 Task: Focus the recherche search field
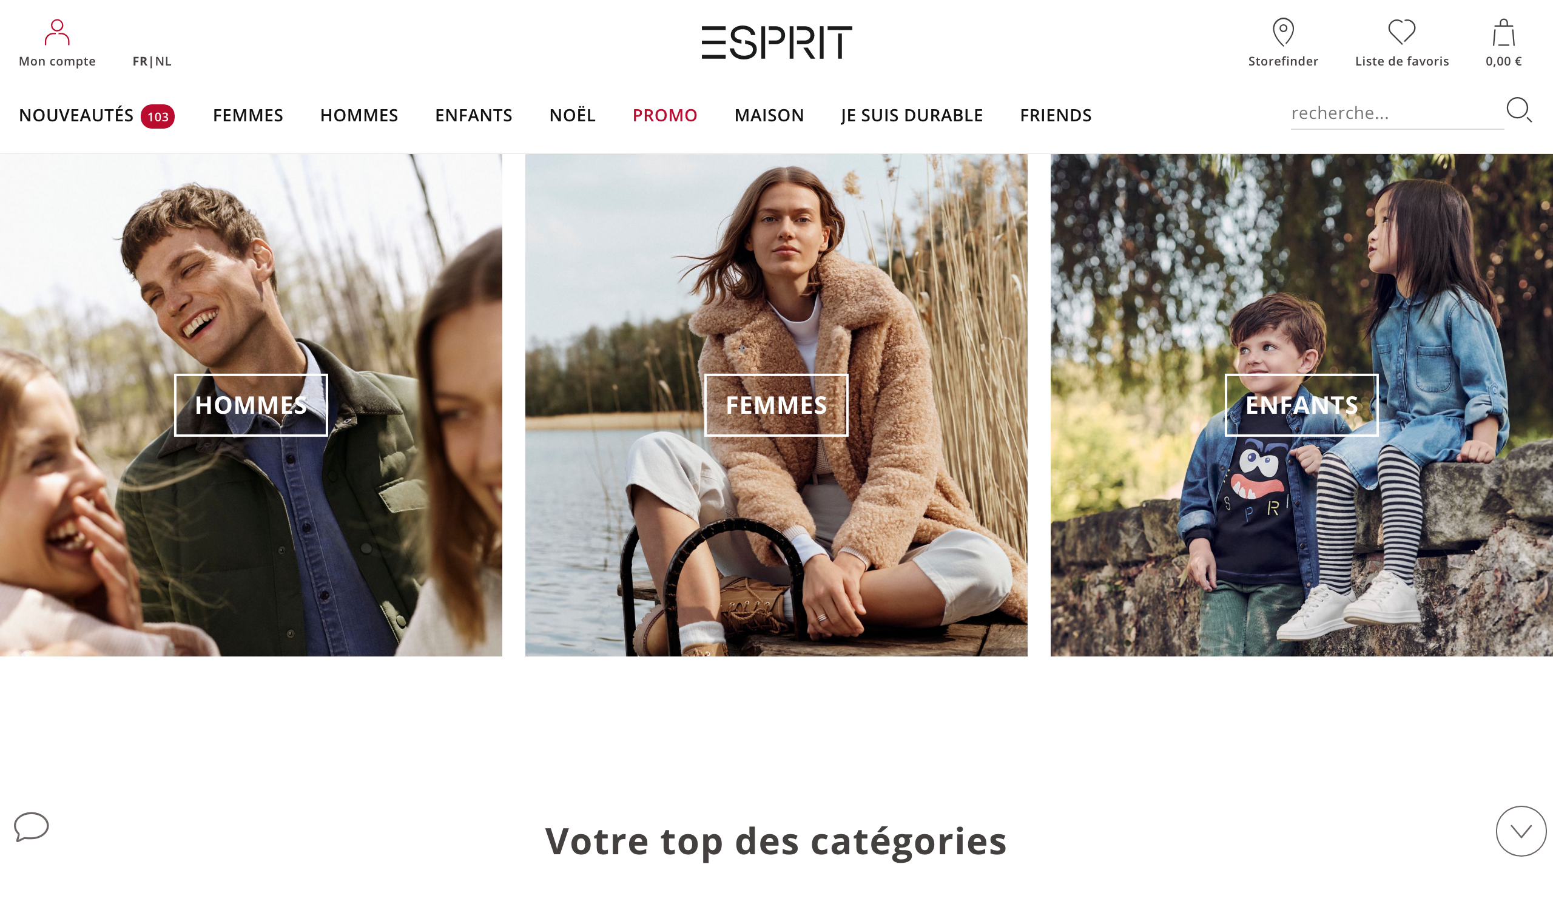1397,113
